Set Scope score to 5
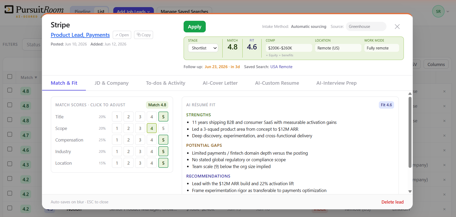Screen dimensions: 456x217 click(x=163, y=128)
